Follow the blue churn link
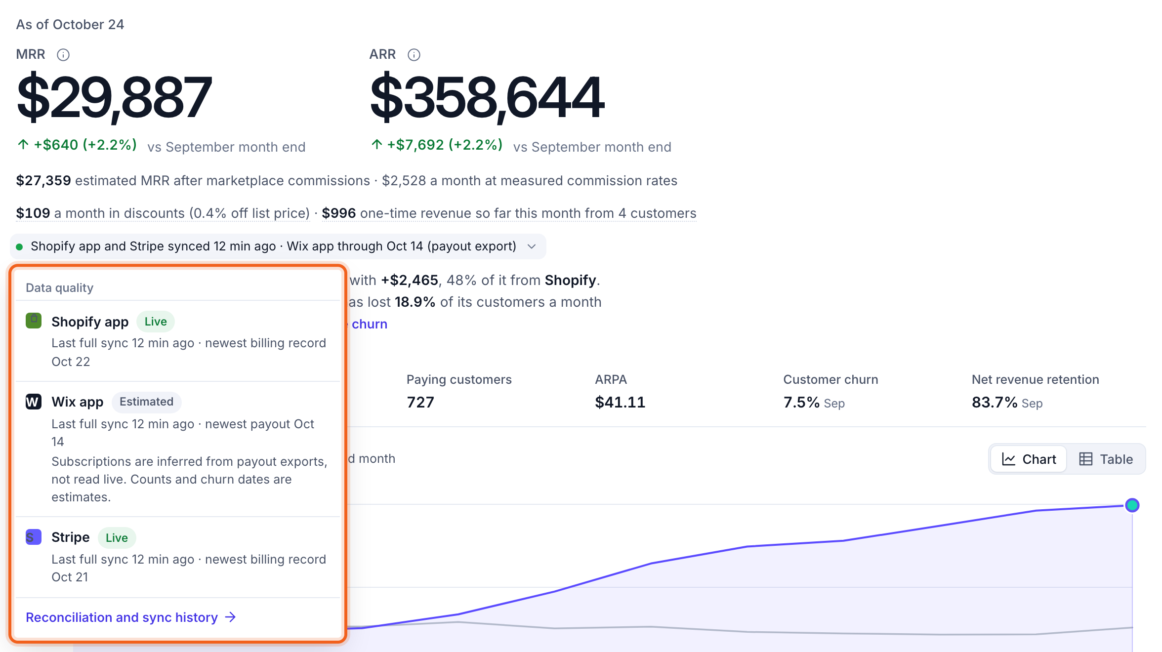The image size is (1162, 652). [370, 324]
